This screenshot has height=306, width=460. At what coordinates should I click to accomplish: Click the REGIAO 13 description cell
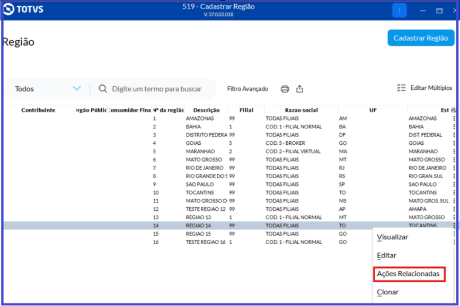point(198,217)
